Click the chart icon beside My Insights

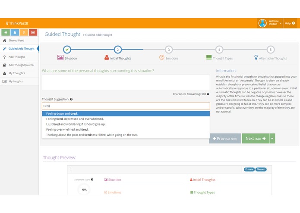(x=4, y=81)
